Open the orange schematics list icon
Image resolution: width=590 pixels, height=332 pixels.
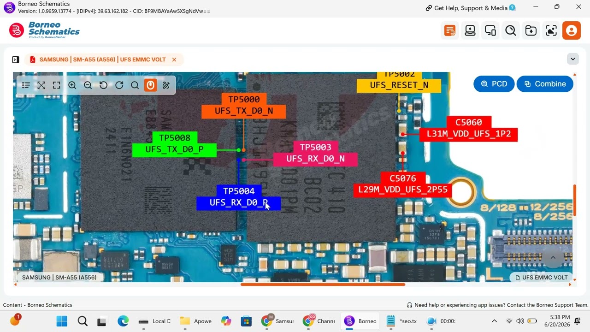[449, 31]
